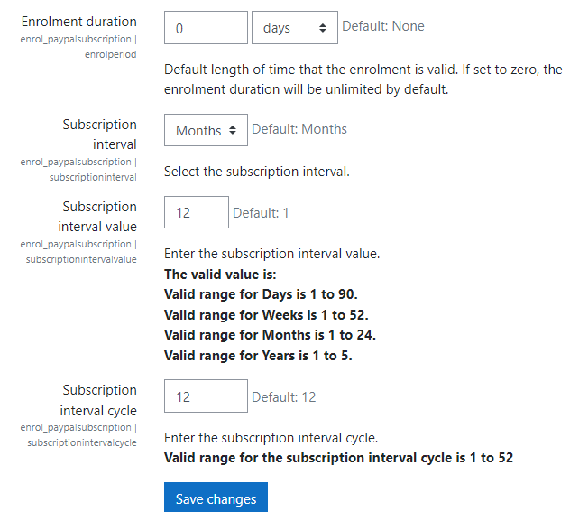This screenshot has width=579, height=512.
Task: Click the 'Default: 12' text
Action: click(x=283, y=397)
